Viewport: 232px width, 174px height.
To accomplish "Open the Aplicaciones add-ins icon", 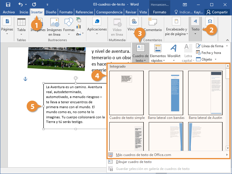I will pos(97,21).
